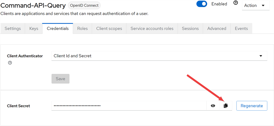Click the Save button
Viewport: 274px width, 126px height.
click(60, 79)
